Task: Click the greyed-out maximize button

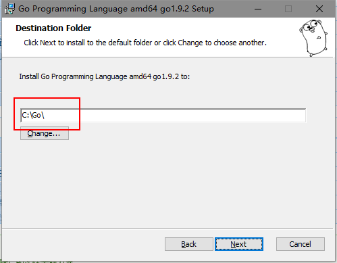Action: tap(288, 9)
